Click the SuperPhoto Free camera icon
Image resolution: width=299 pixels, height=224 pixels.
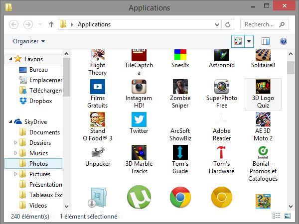(x=222, y=87)
